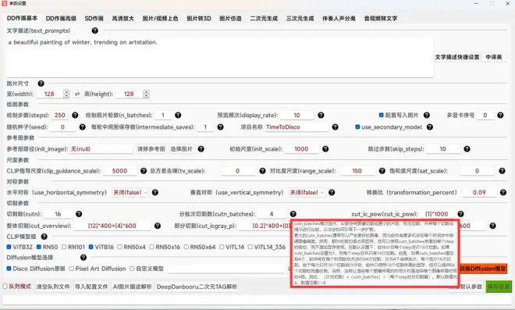Image resolution: width=515 pixels, height=310 pixels.
Task: Uncheck the ViTB32 CLIP model
Action: click(9, 247)
